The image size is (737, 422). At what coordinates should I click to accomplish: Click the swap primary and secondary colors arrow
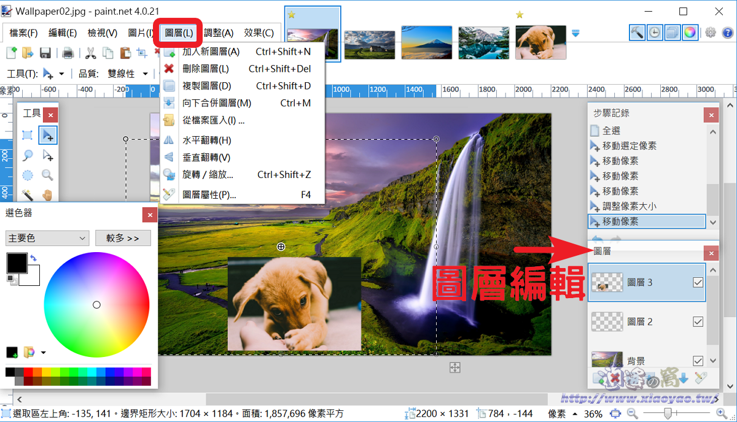tap(33, 259)
